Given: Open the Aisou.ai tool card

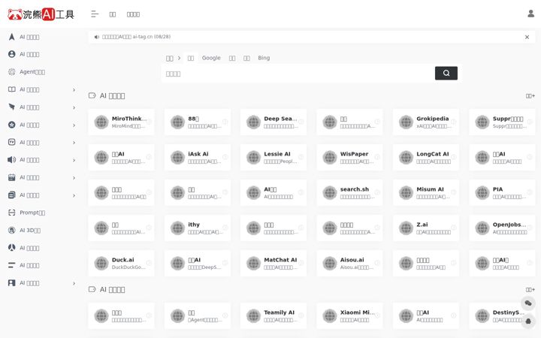Looking at the screenshot, I should click(x=349, y=263).
